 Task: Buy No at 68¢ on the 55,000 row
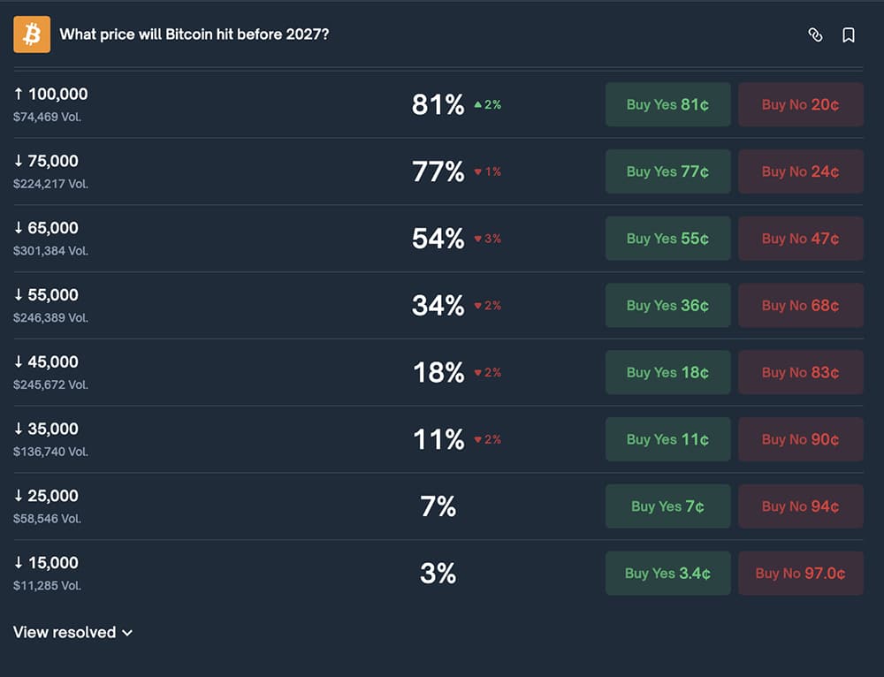(800, 305)
